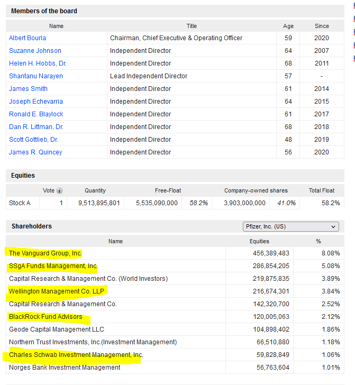The image size is (355, 385).
Task: Select Charles Schwab Investment Management, Inc. name
Action: (x=76, y=355)
